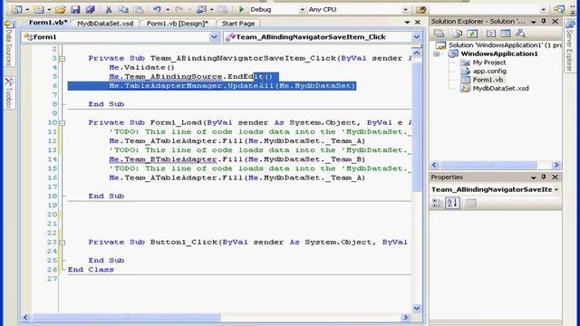Click the Find in Files toolbar icon
Screen dimensions: 580x326
pos(420,10)
